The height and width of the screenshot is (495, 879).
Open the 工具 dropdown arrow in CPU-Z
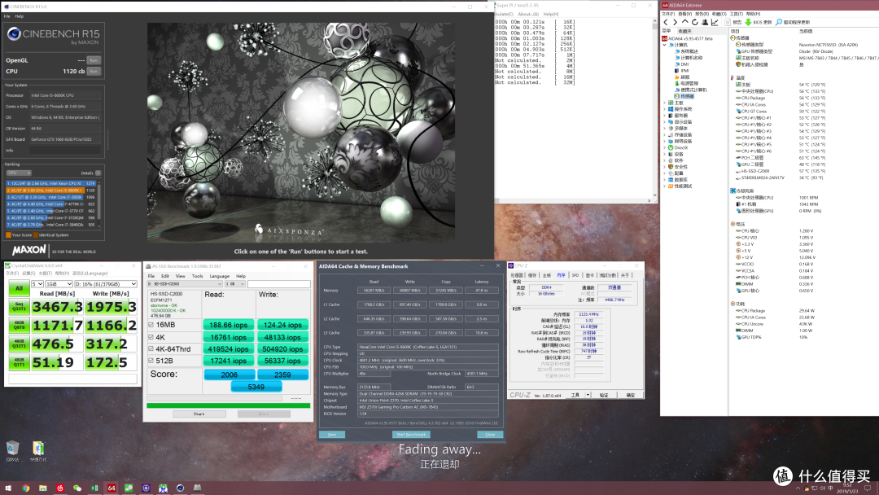pyautogui.click(x=588, y=395)
